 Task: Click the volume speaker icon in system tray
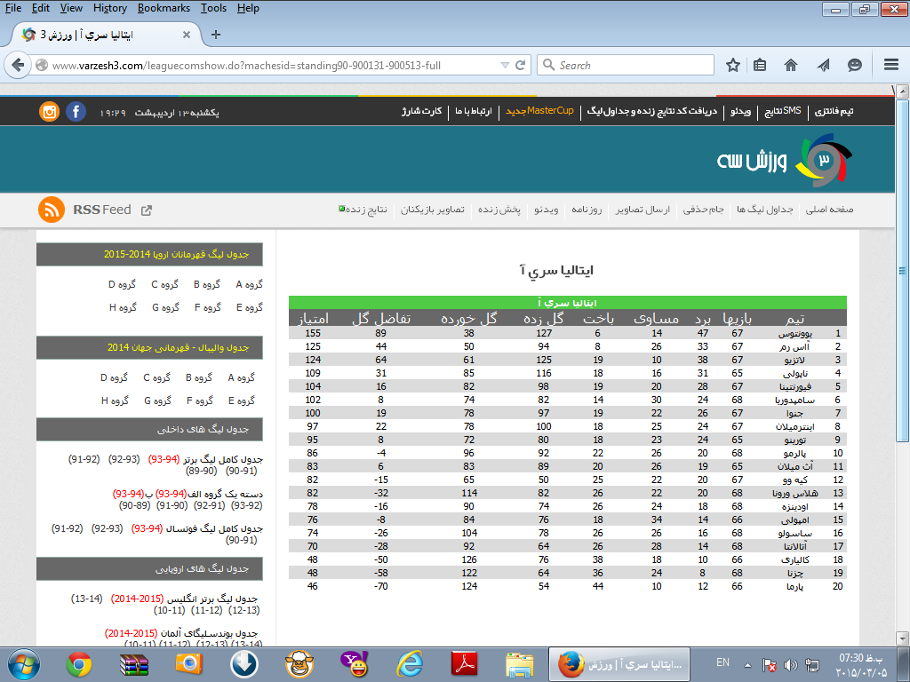790,664
